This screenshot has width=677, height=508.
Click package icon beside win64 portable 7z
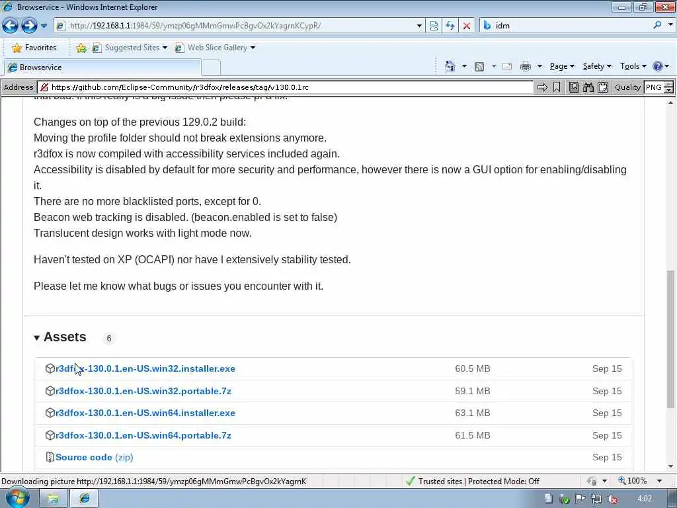(x=50, y=435)
